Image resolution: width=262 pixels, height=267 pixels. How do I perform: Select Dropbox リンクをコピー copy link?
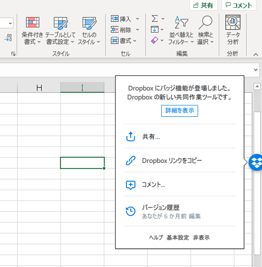pyautogui.click(x=179, y=160)
